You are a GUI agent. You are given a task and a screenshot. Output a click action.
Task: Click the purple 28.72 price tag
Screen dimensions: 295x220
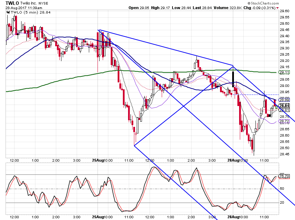[x=284, y=121]
